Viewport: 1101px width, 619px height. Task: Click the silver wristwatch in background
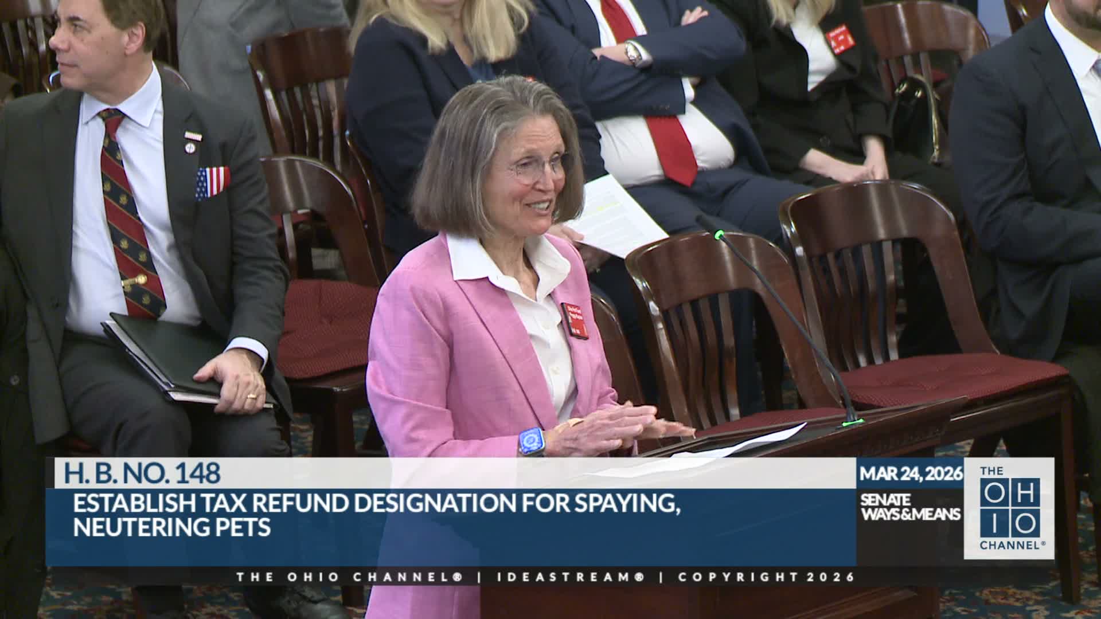click(x=633, y=53)
